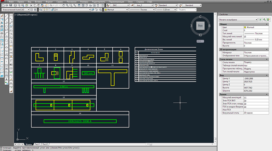
Task: Collapse the 'Общие' section in Properties
Action: point(267,24)
